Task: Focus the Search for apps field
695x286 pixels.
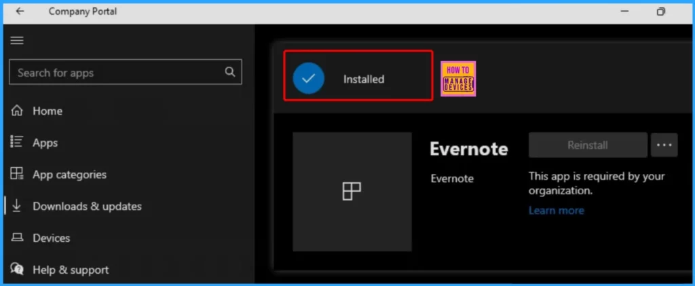Action: (x=126, y=72)
